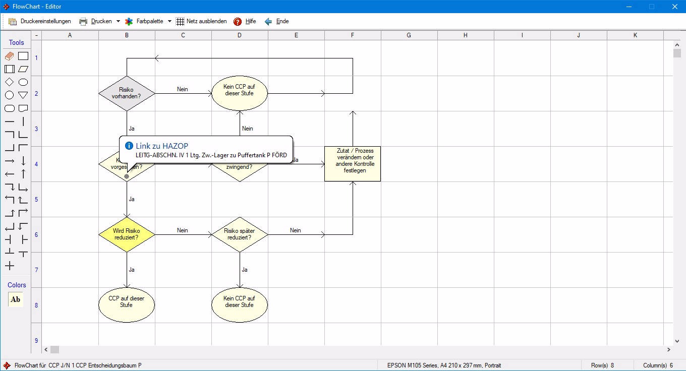
Task: Select the right-then-down elbow arrow tool
Action: pos(10,187)
